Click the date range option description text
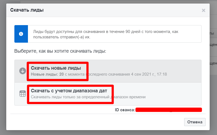 [x=88, y=97]
